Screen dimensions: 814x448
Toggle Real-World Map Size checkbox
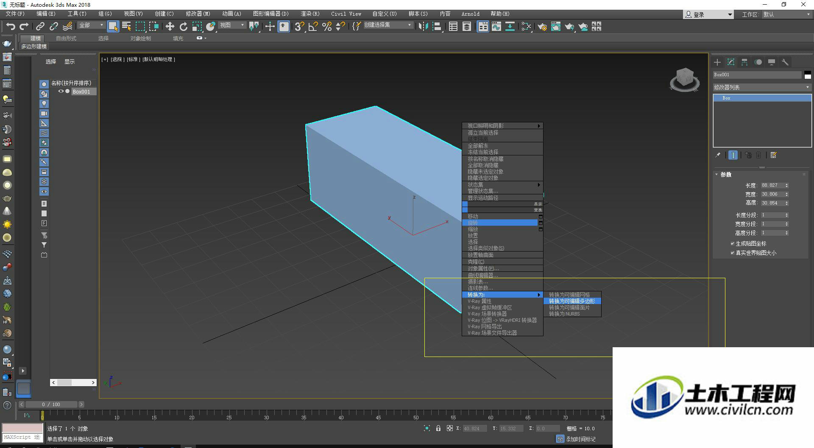(732, 253)
